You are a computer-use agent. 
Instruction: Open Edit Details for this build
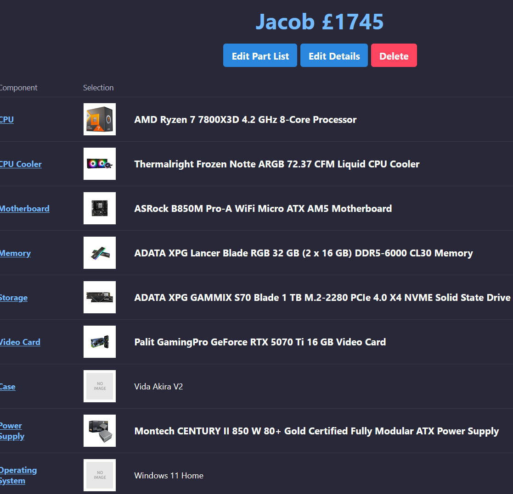[x=334, y=56]
